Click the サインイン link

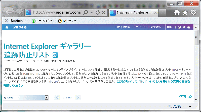click(x=141, y=27)
